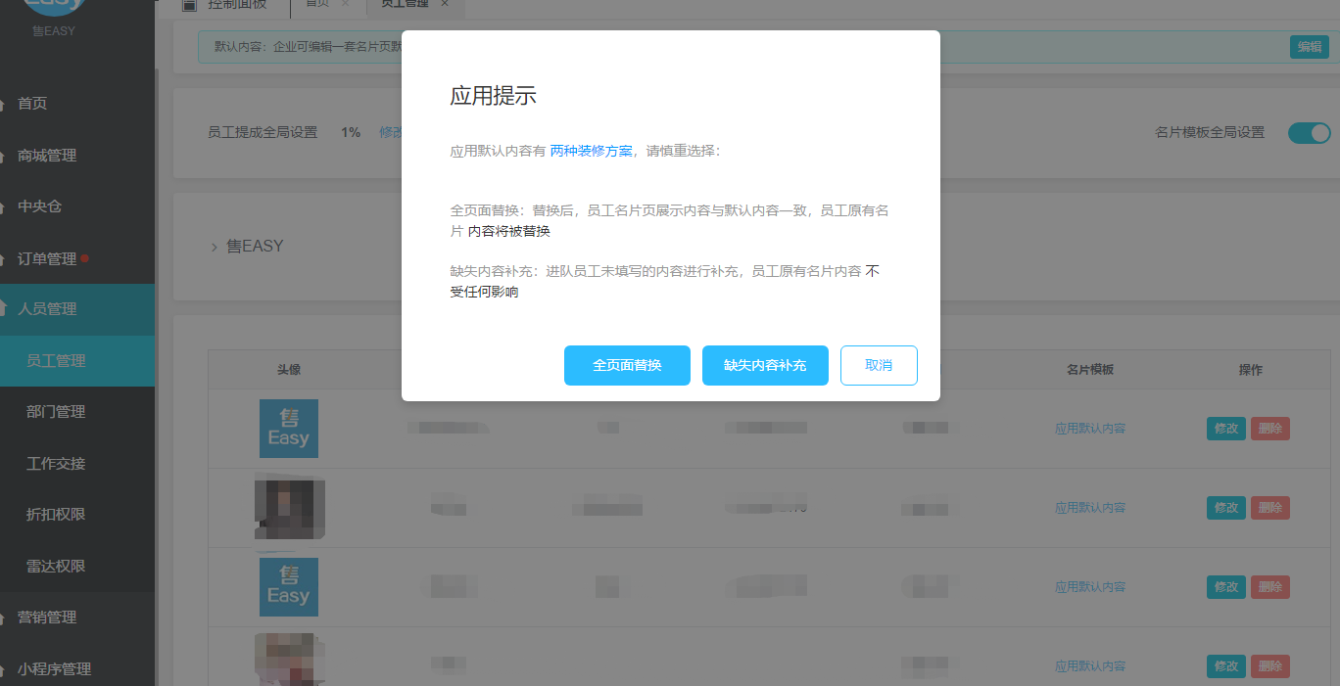Click 删除 in the third employee row
This screenshot has width=1340, height=686.
pyautogui.click(x=1270, y=587)
